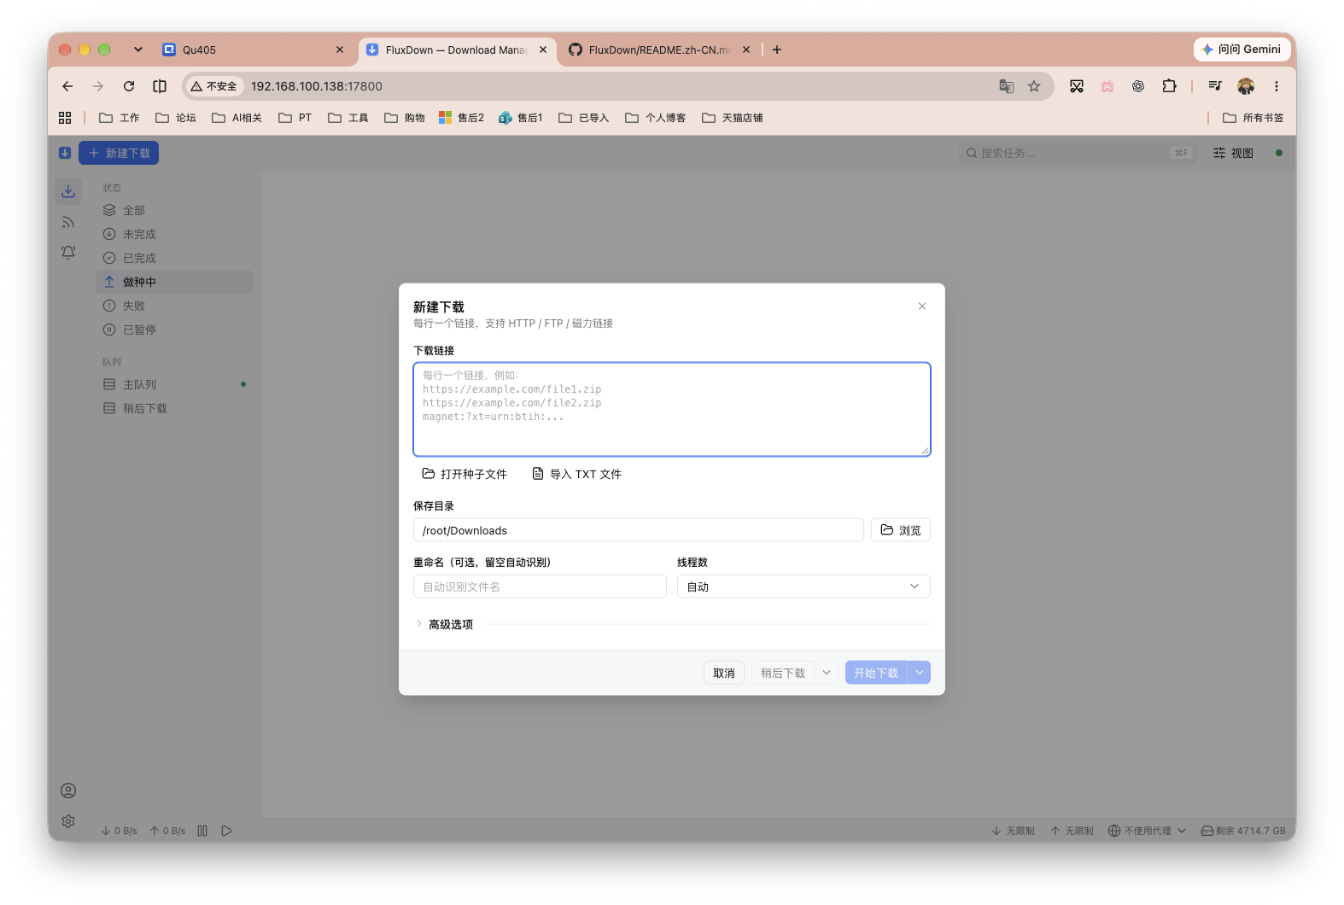Image resolution: width=1344 pixels, height=905 pixels.
Task: Click the browser back arrow
Action: (67, 86)
